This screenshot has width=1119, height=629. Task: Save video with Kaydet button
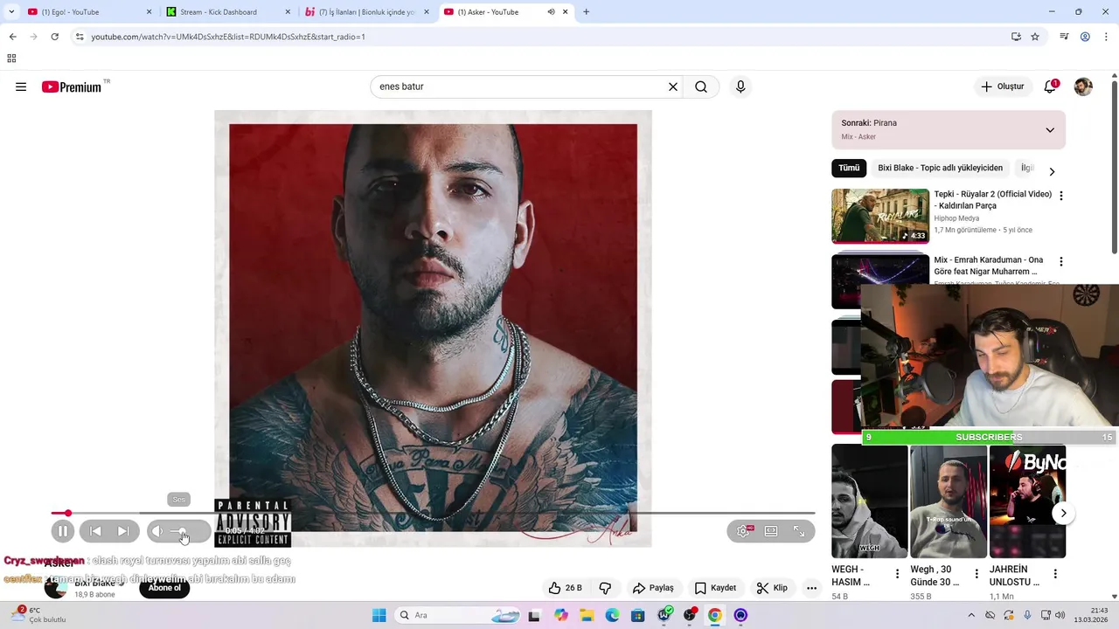715,588
